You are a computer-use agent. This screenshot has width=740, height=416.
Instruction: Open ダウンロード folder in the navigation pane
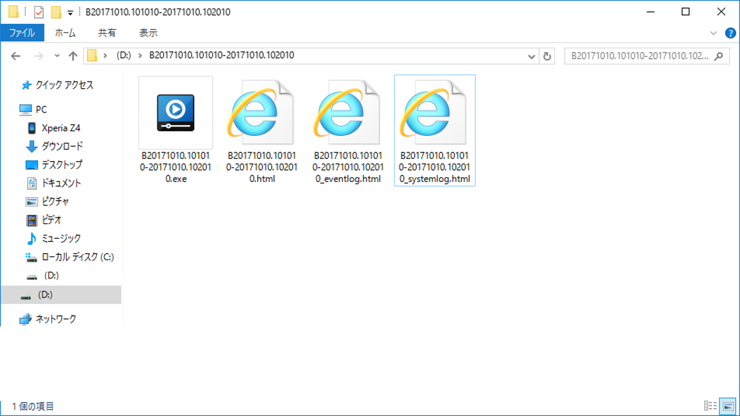(x=62, y=146)
